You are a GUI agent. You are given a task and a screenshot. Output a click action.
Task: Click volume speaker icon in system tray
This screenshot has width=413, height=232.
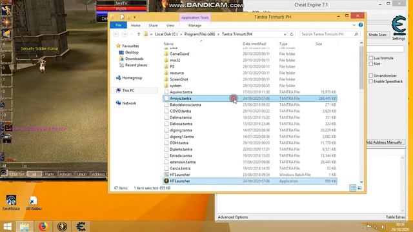click(x=383, y=227)
